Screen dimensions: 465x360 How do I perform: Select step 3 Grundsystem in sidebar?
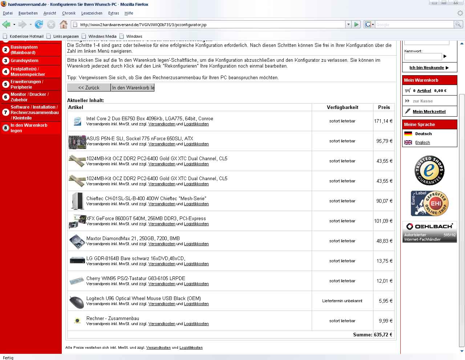coord(31,61)
